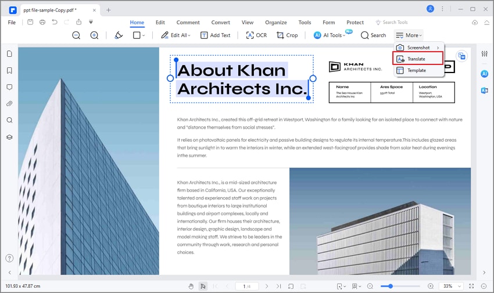Run the OCR tool
This screenshot has height=293, width=494.
(256, 35)
